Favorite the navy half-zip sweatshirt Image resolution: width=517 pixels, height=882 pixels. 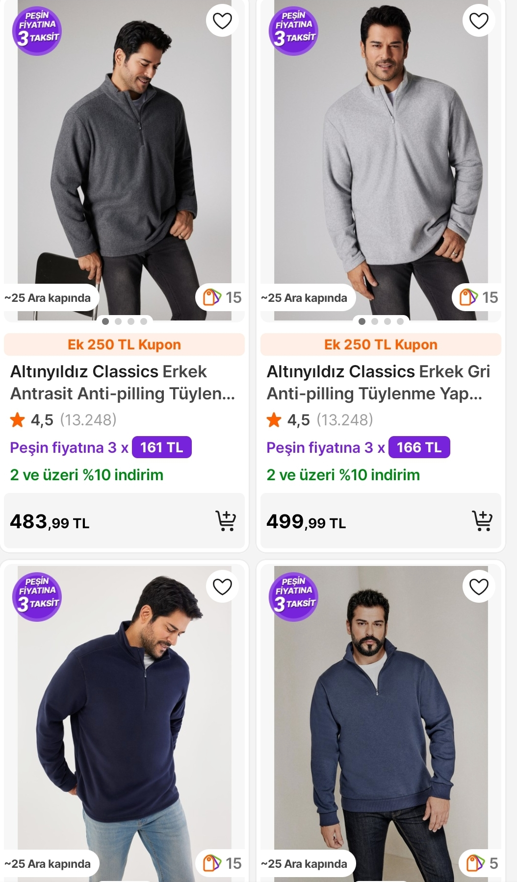point(222,586)
